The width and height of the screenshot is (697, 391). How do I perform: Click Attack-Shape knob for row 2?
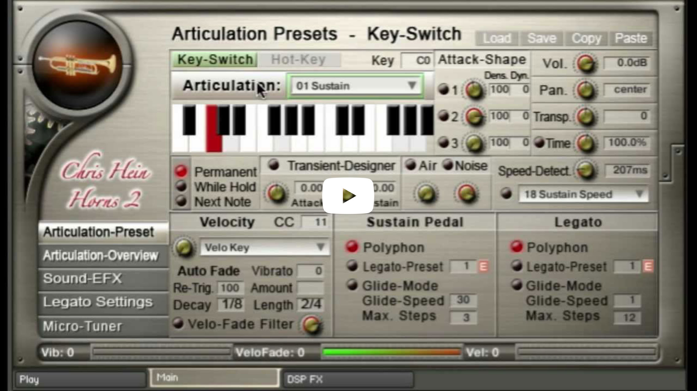(x=474, y=117)
